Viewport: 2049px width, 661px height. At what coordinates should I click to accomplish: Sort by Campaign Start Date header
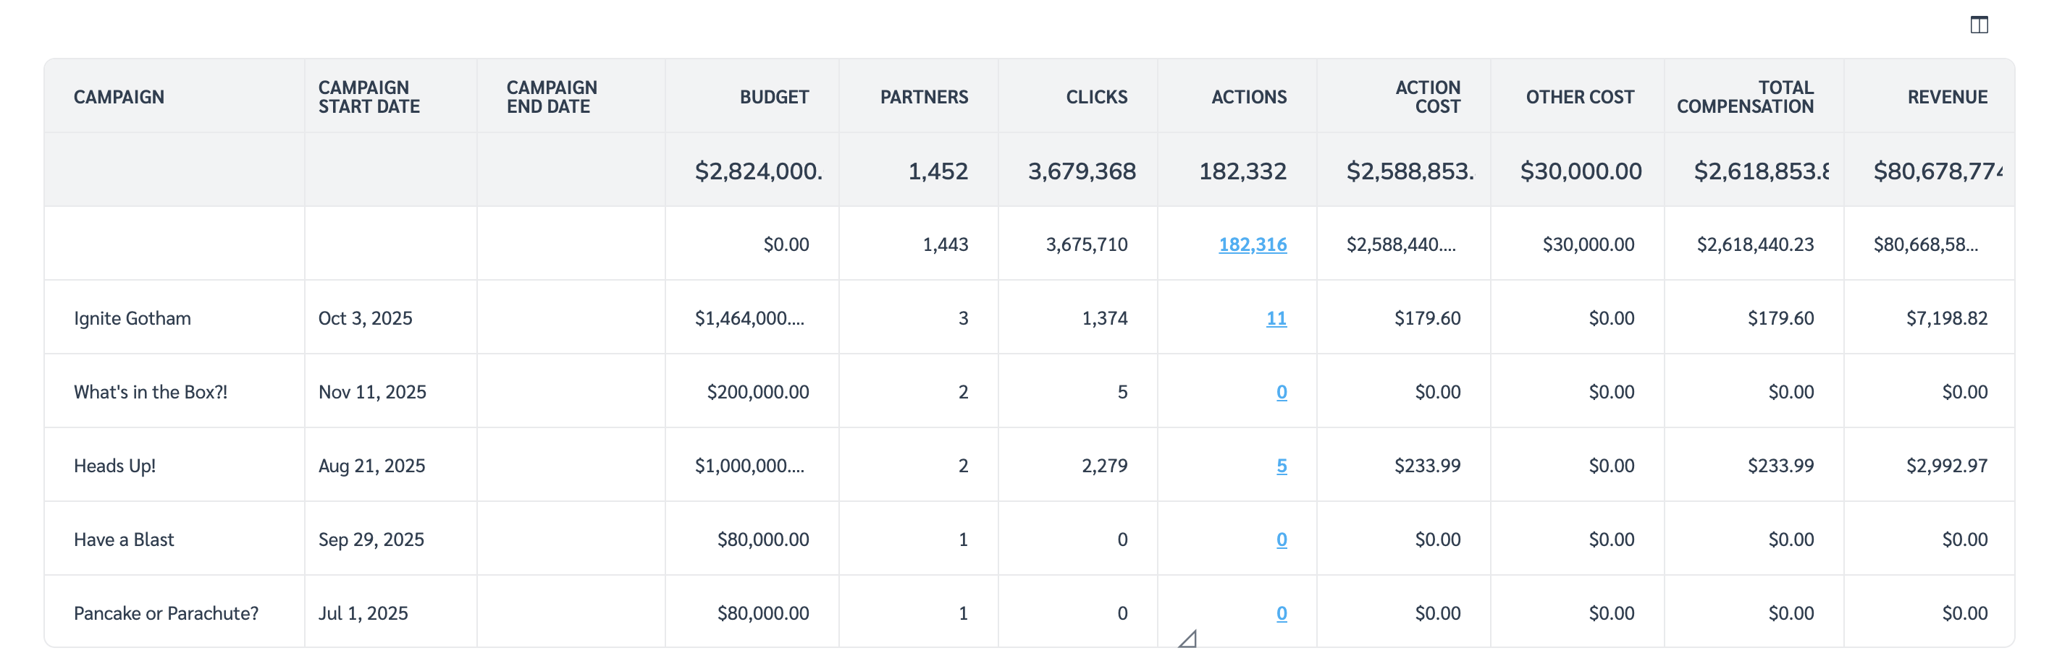point(369,97)
